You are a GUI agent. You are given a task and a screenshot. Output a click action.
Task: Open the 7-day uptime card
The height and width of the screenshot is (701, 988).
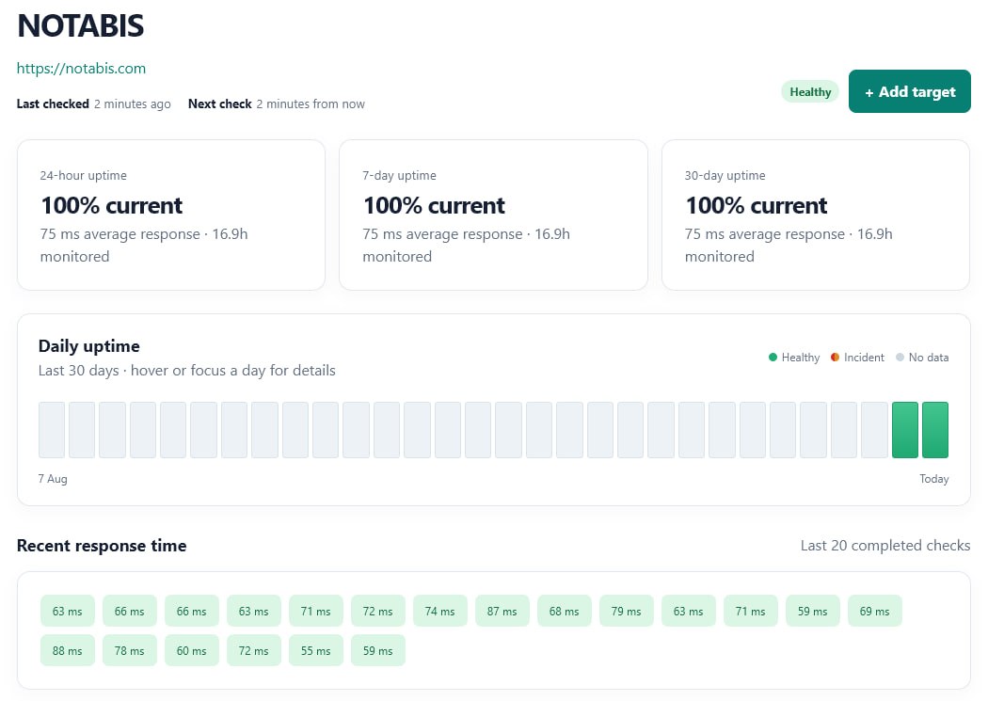click(493, 215)
